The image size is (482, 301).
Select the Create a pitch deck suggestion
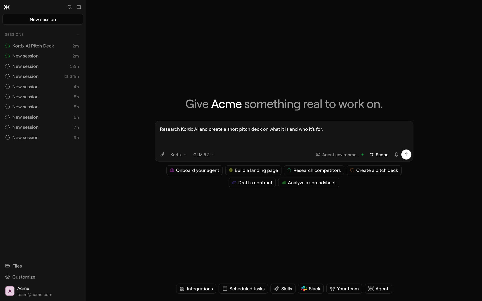point(374,170)
